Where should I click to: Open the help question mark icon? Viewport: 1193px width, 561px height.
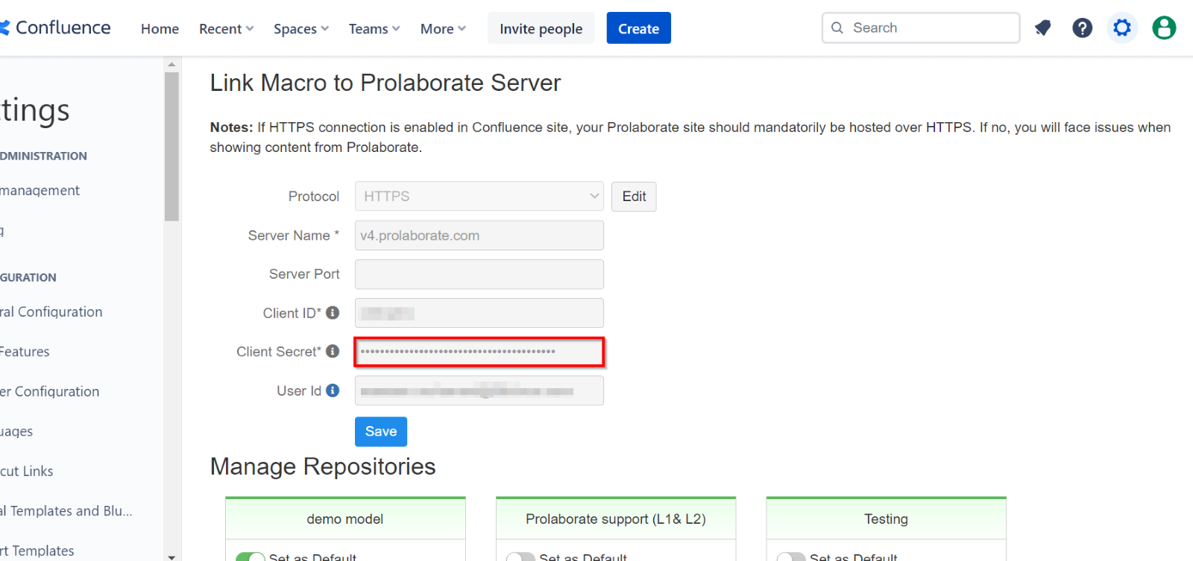pos(1082,28)
